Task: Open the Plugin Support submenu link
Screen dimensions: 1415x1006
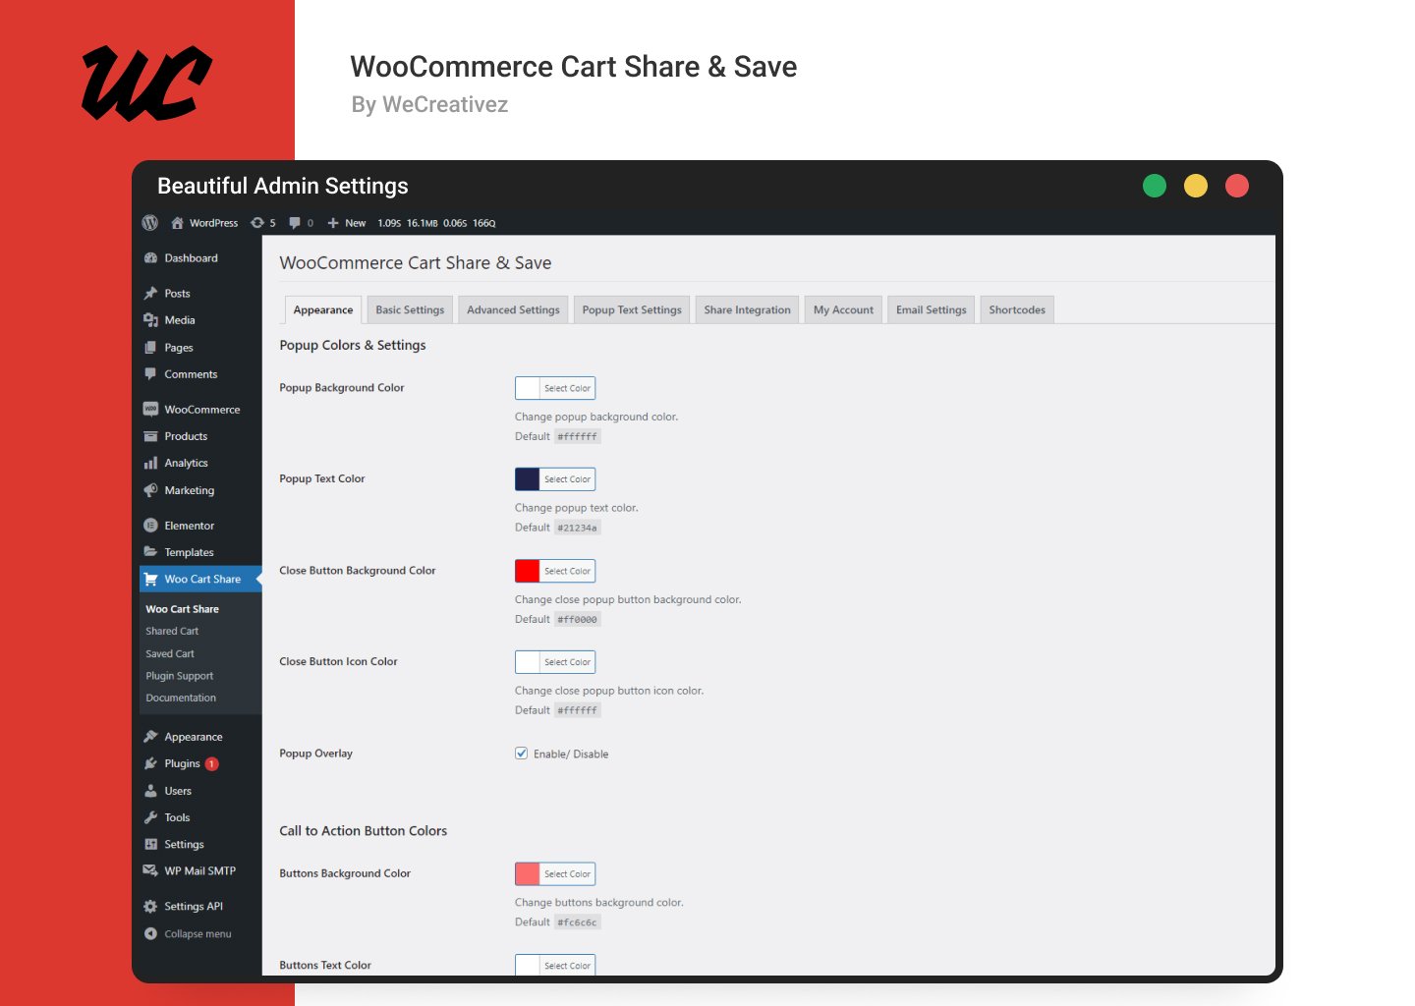Action: tap(180, 676)
